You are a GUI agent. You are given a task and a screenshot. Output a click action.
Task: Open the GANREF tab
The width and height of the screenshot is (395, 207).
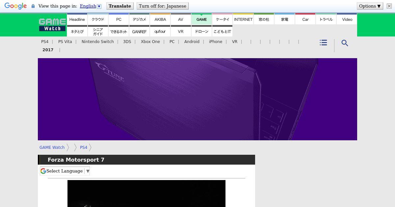click(x=139, y=31)
